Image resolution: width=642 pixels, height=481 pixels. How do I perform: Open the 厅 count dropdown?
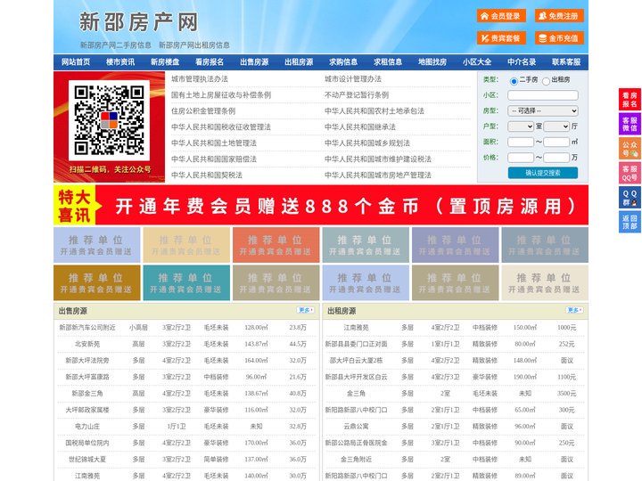(x=556, y=126)
